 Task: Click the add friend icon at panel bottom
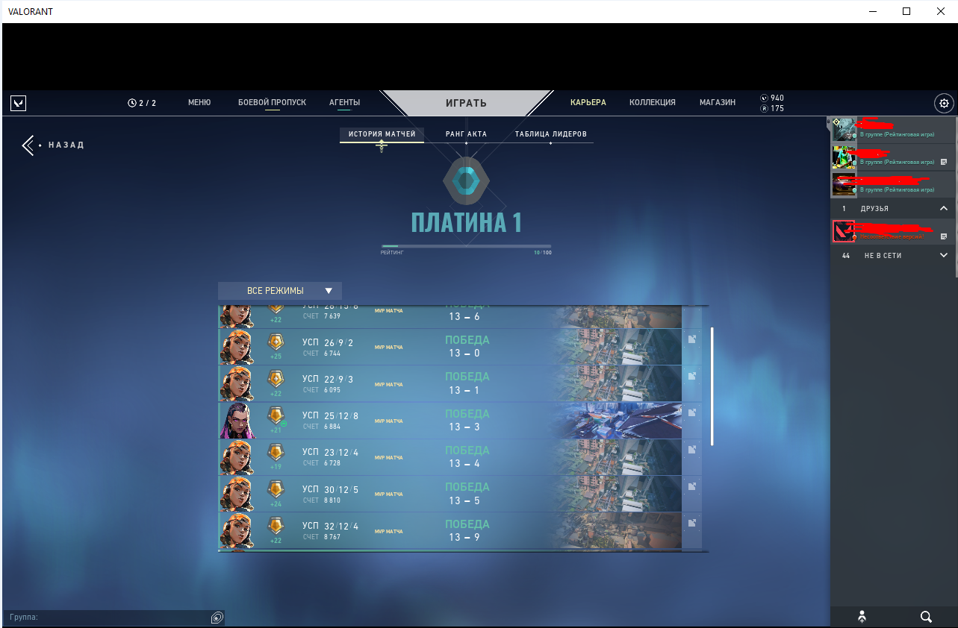pos(862,617)
